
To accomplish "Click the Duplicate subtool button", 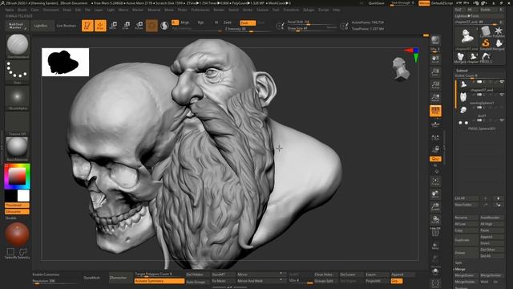I will (467, 240).
